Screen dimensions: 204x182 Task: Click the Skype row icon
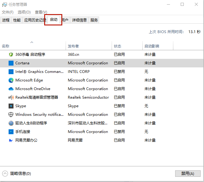[11, 106]
